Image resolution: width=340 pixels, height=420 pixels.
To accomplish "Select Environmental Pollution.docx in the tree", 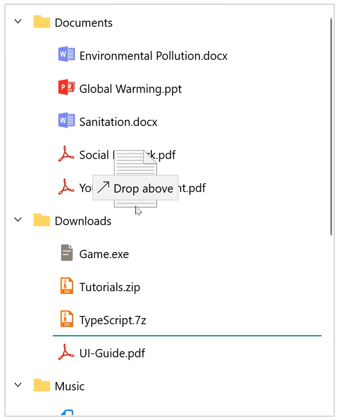I will (x=153, y=55).
